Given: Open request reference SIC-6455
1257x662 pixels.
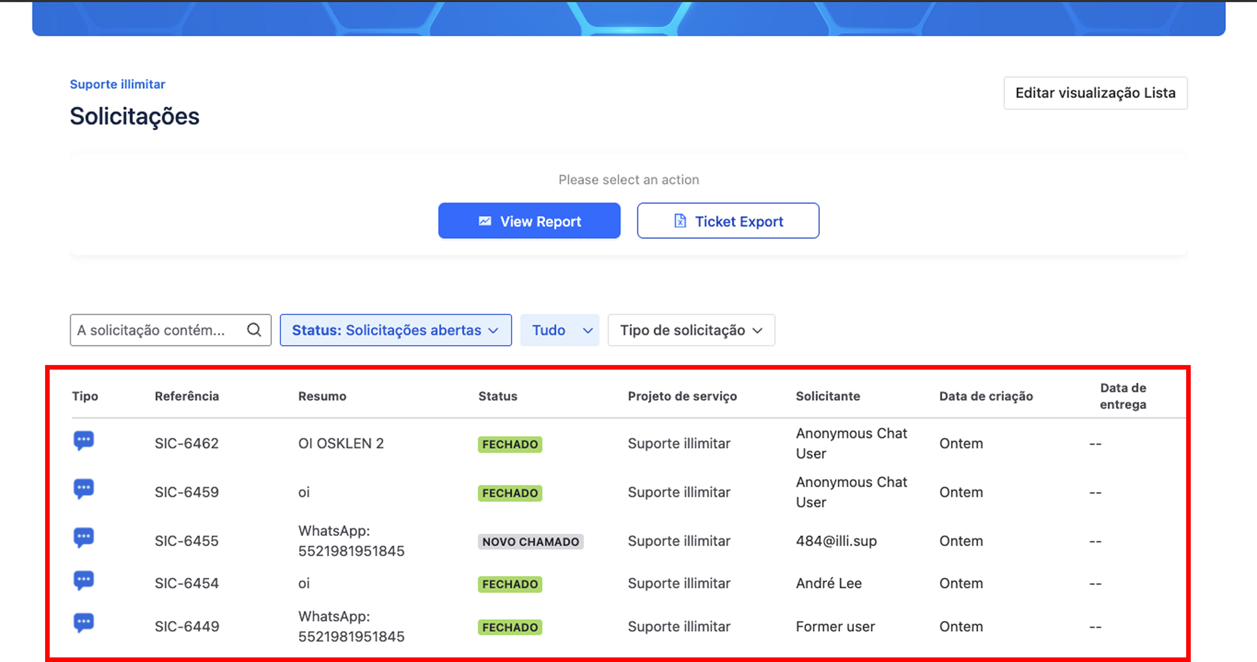Looking at the screenshot, I should (x=186, y=541).
